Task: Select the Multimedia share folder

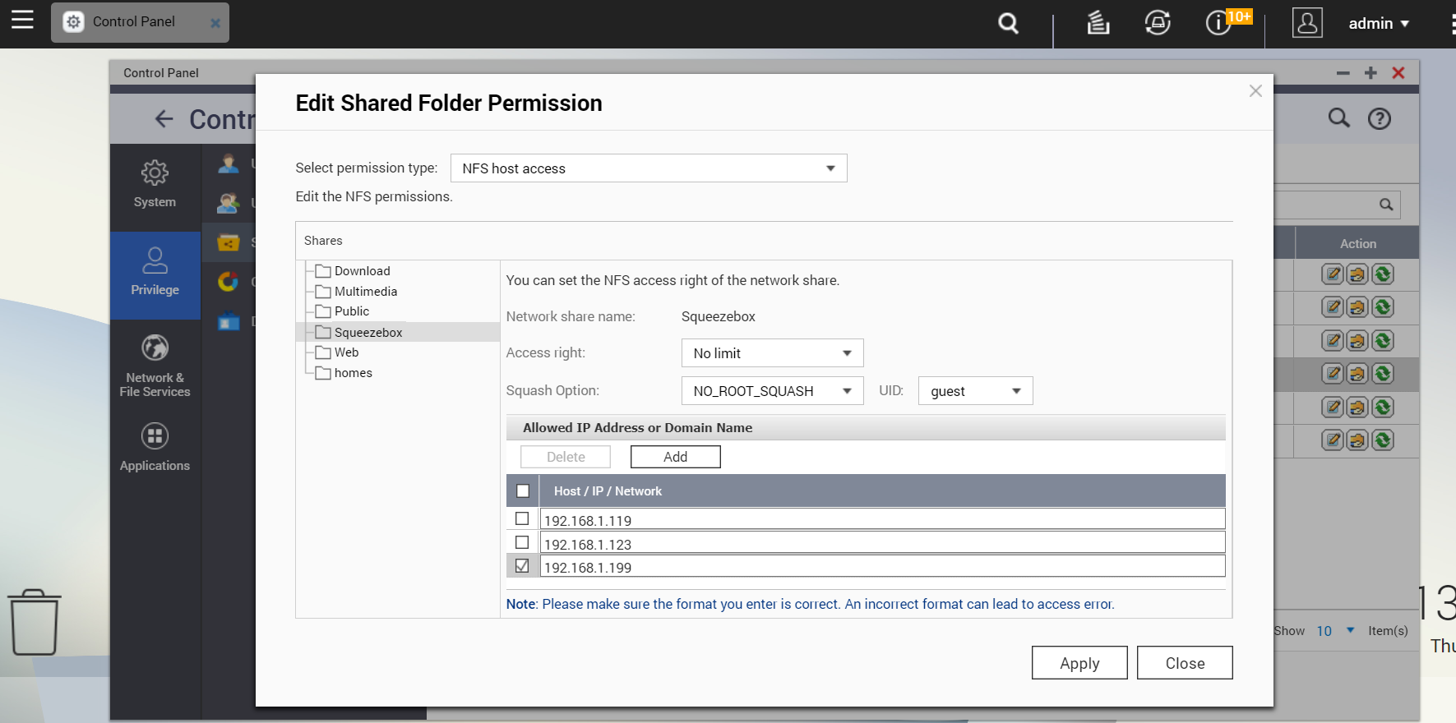Action: (365, 292)
